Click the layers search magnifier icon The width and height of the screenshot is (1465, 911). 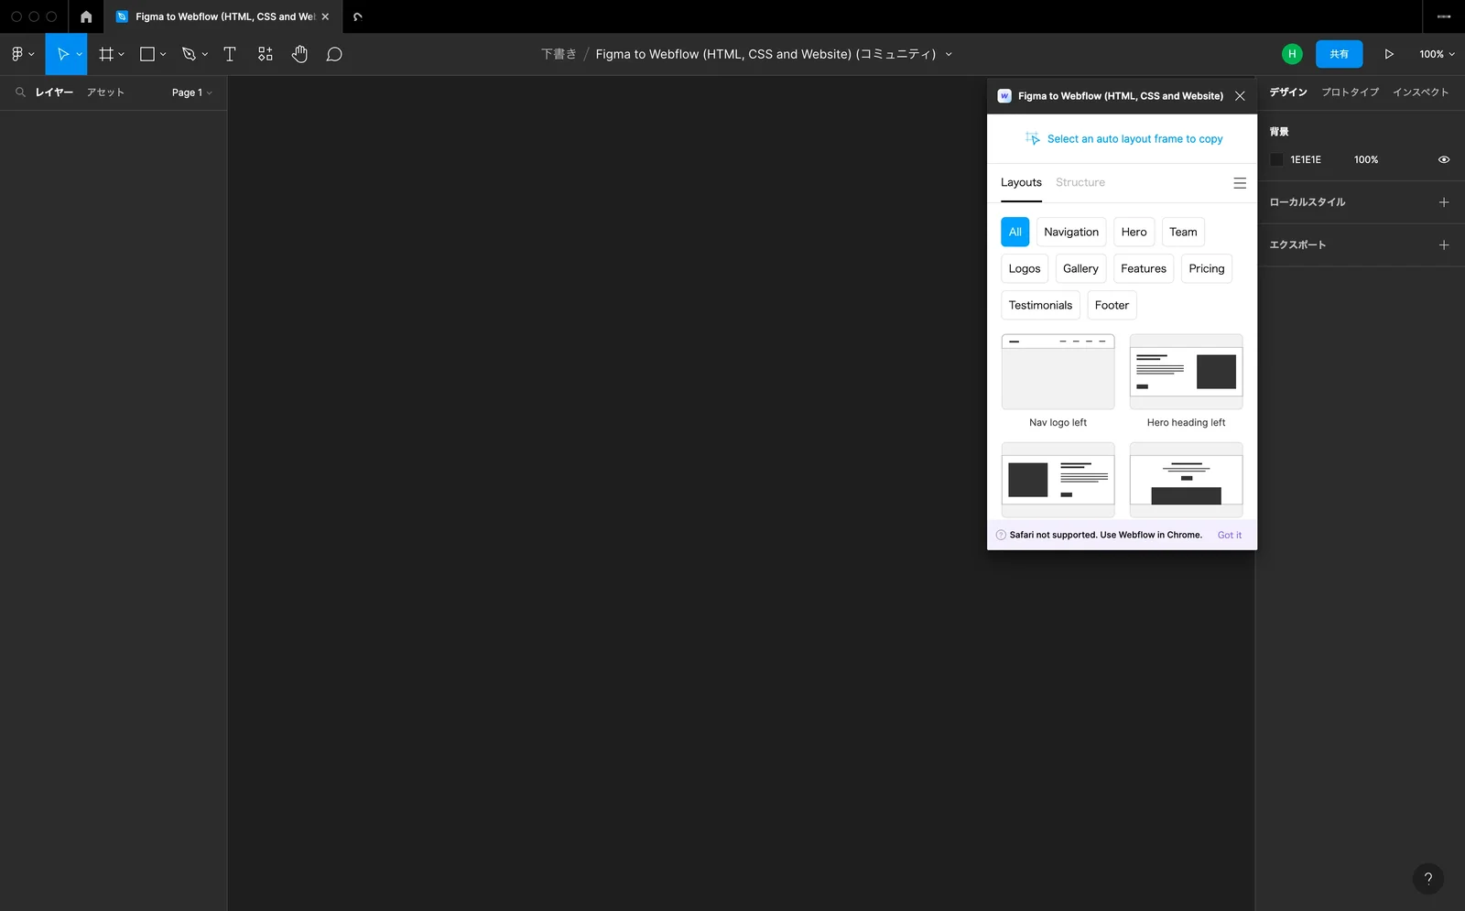click(20, 92)
